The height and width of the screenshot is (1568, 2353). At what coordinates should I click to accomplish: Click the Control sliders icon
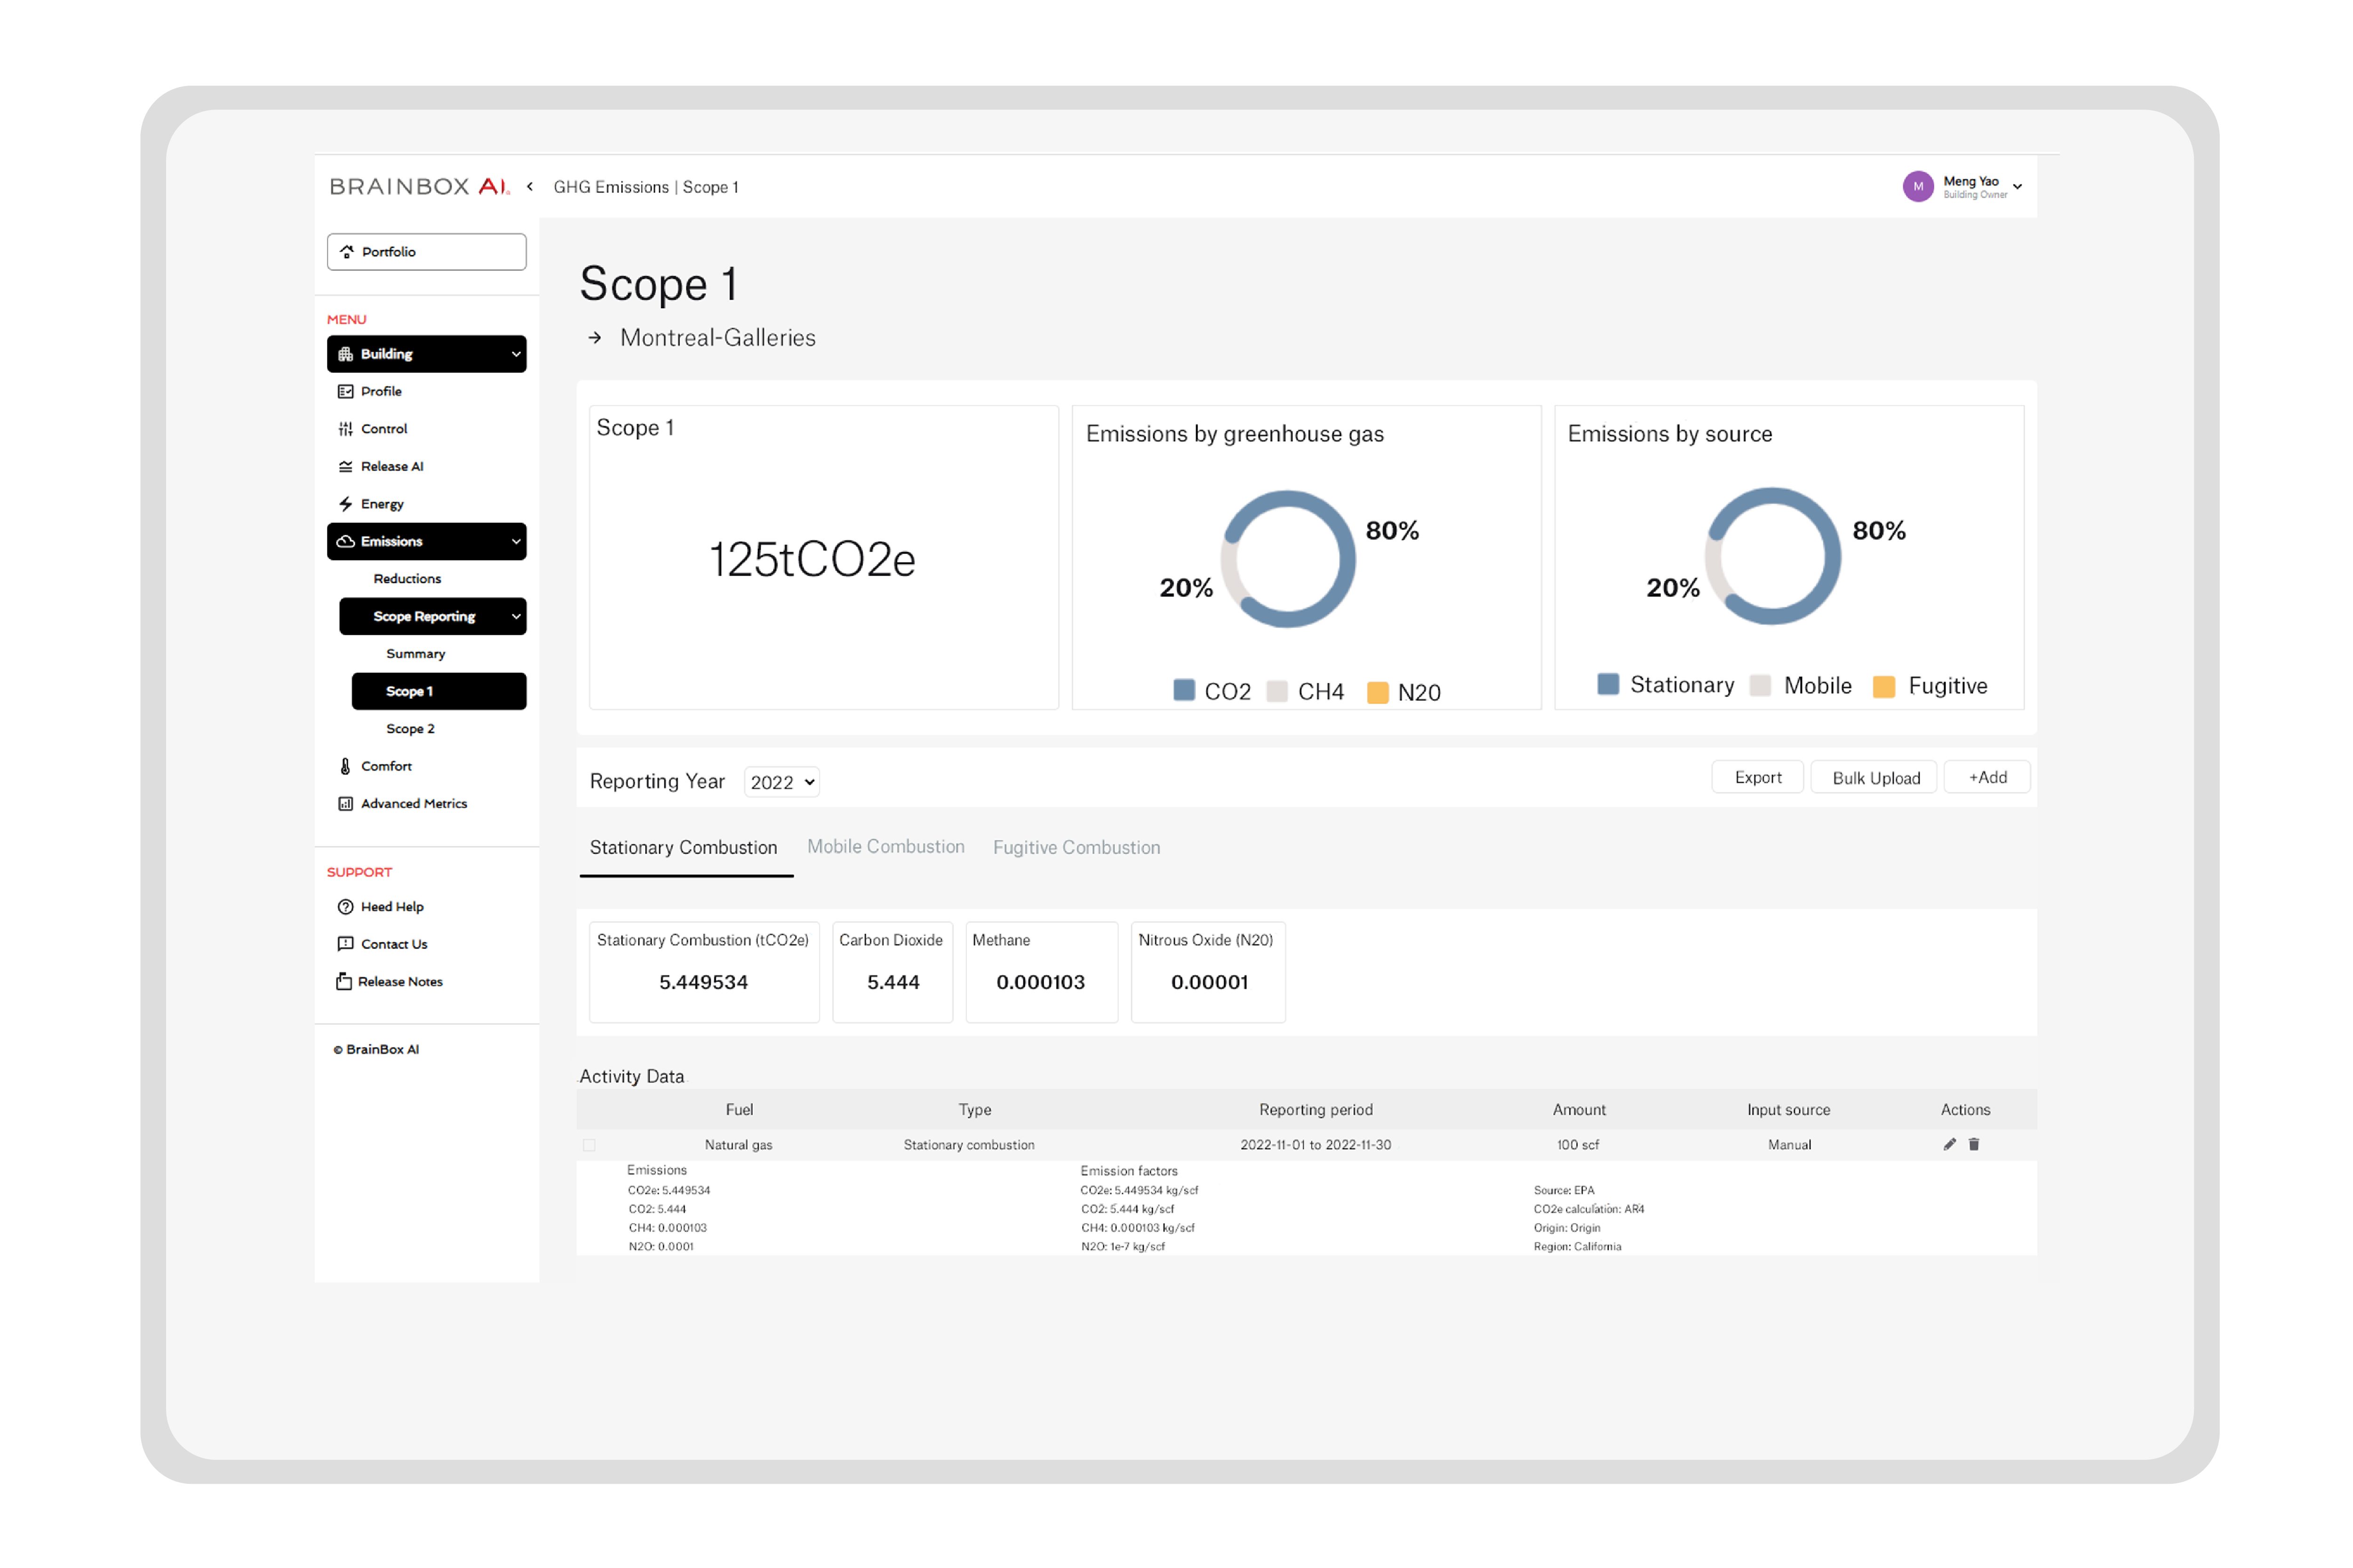coord(345,428)
